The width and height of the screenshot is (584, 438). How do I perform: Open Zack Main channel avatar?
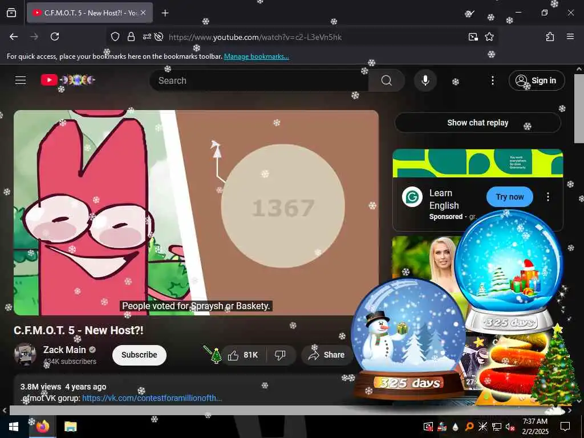[x=25, y=354]
